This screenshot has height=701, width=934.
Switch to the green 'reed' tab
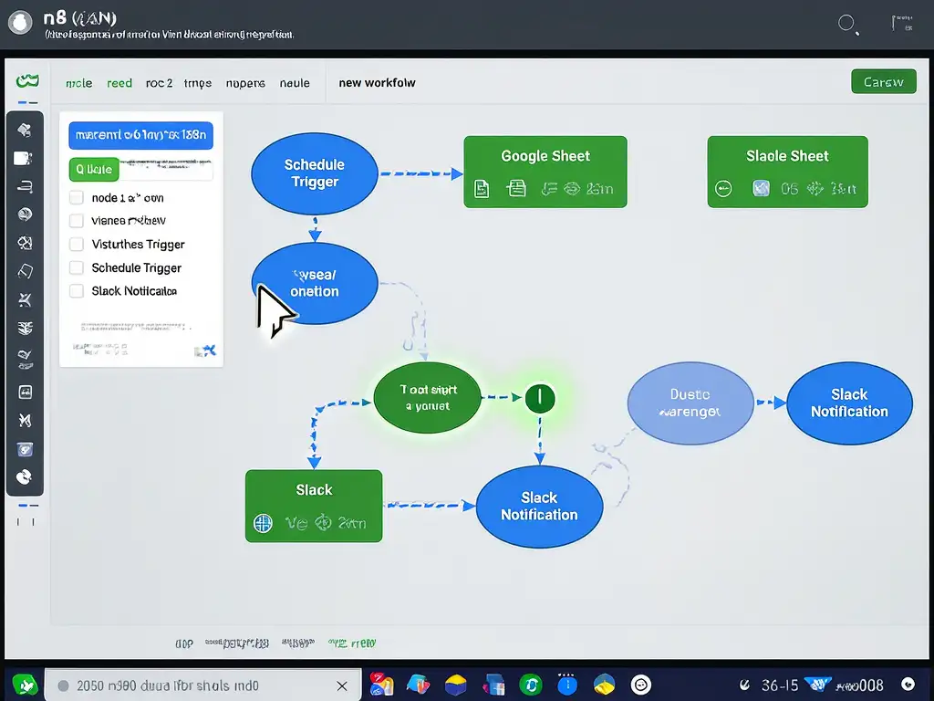(119, 83)
